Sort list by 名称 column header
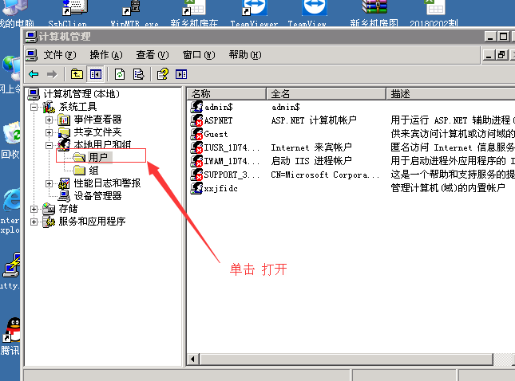The image size is (515, 381). tap(226, 93)
